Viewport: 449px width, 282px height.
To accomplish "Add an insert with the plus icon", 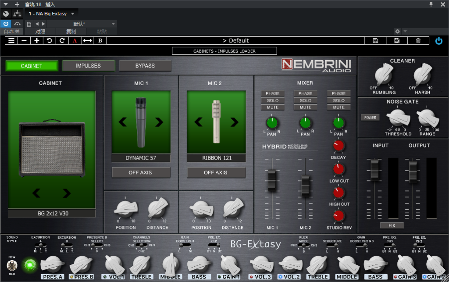I will (17, 4).
